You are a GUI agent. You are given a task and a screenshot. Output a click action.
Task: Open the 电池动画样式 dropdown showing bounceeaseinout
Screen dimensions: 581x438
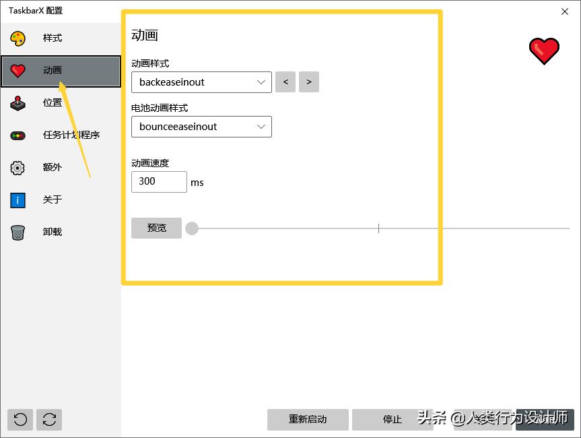tap(201, 127)
